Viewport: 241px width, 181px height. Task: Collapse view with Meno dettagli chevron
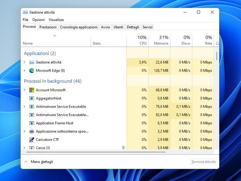pos(26,162)
